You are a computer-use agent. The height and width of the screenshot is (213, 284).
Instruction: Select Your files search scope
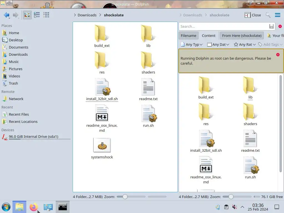(x=275, y=35)
